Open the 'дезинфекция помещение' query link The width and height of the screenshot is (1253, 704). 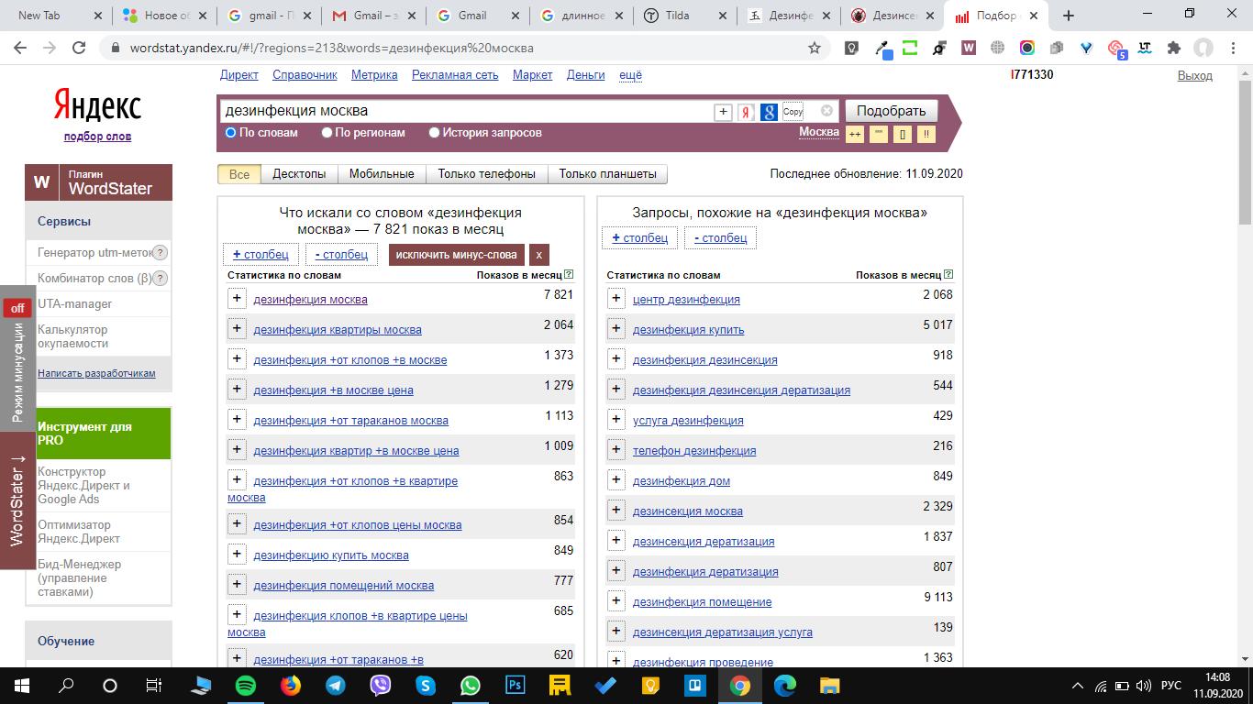coord(703,602)
